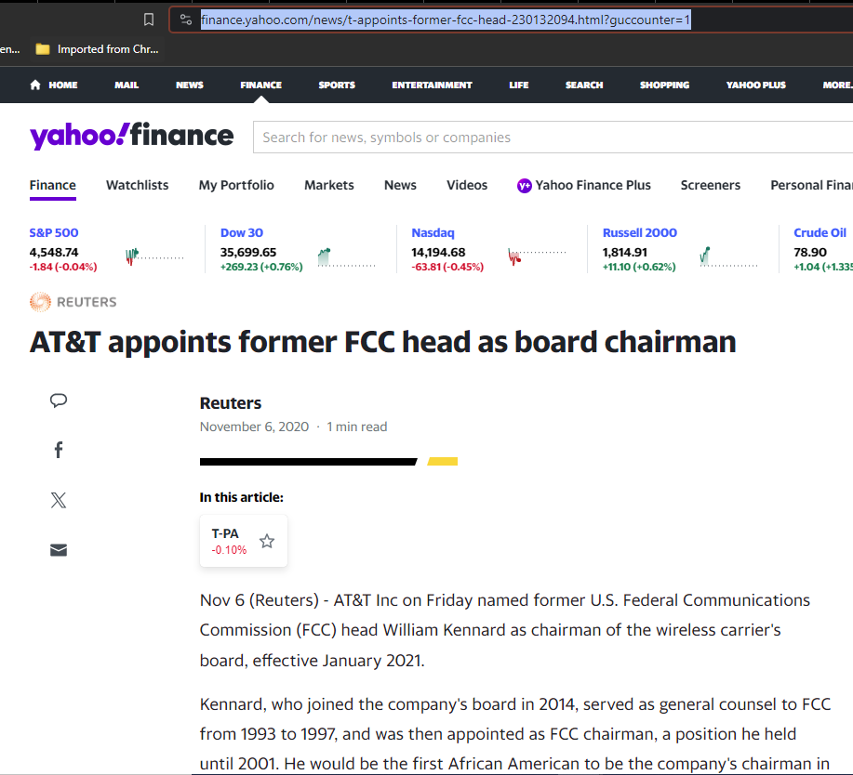Select the My Portfolio tab

point(236,185)
